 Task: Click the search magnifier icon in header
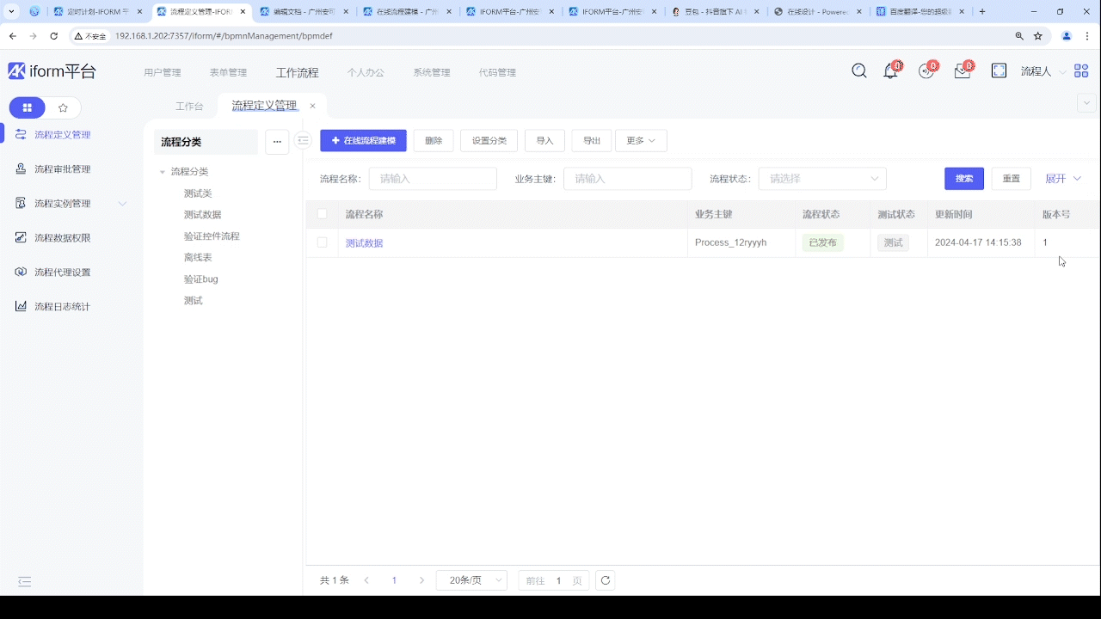point(858,71)
